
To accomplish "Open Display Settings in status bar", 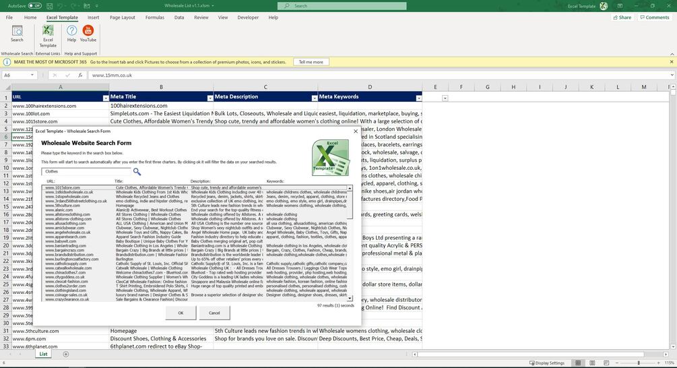I will coord(547,363).
